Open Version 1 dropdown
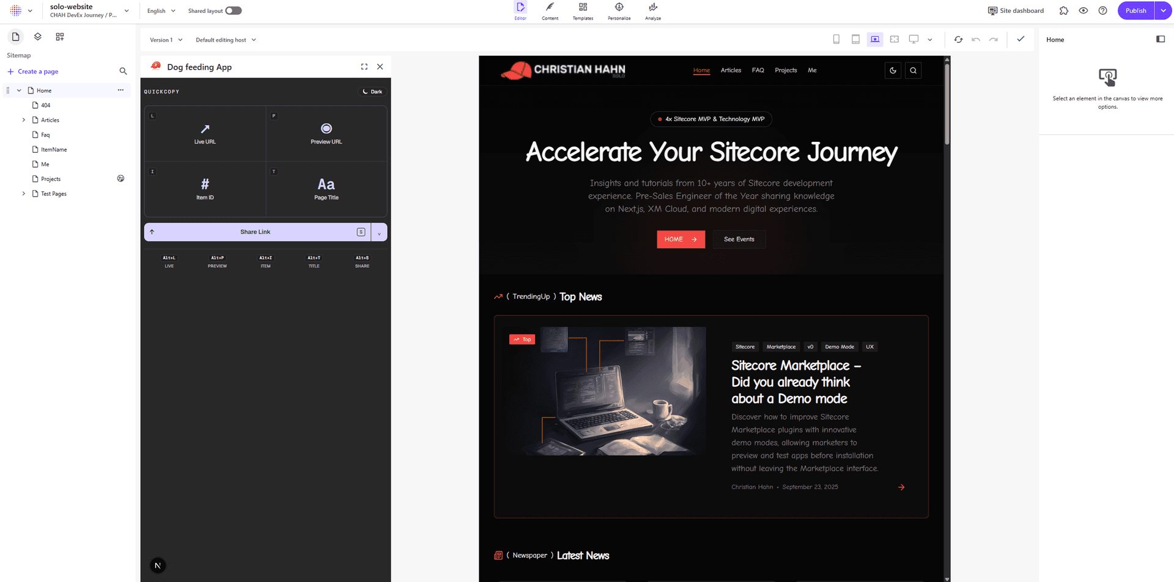Viewport: 1174px width, 582px height. click(x=166, y=40)
